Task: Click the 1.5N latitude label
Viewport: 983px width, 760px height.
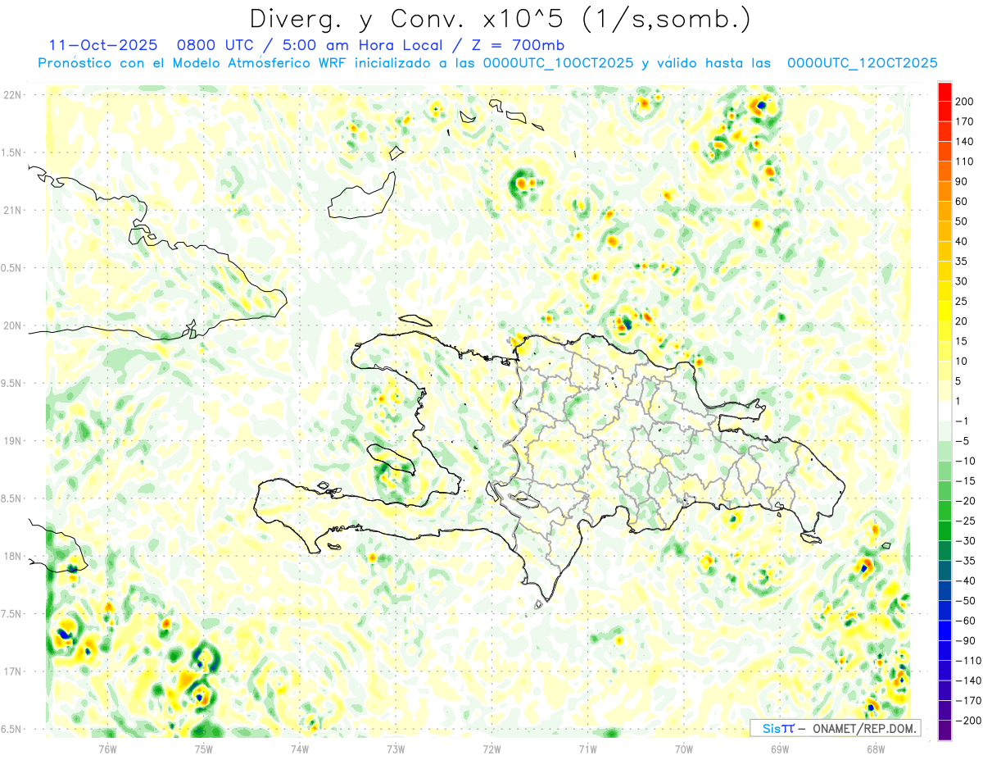Action: [11, 153]
